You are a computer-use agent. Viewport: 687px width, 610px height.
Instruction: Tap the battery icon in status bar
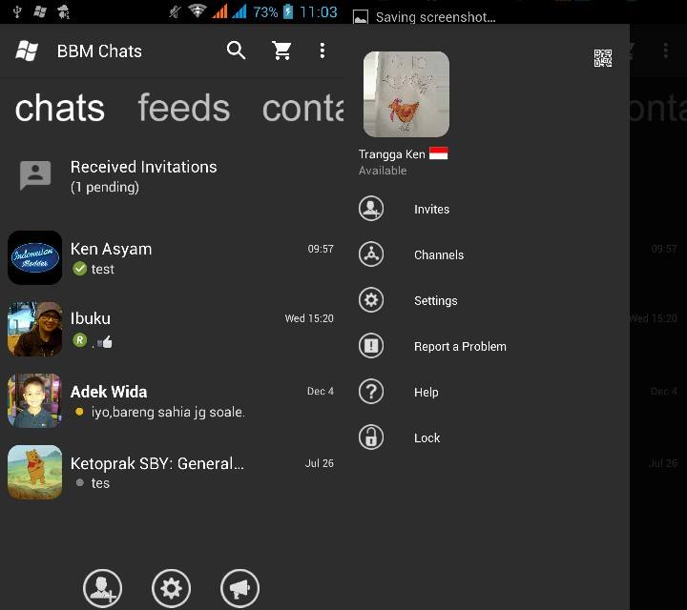(x=288, y=11)
